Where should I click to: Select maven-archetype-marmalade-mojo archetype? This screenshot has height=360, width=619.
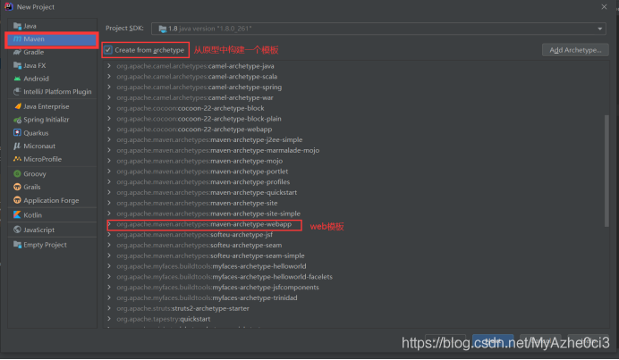pos(218,150)
